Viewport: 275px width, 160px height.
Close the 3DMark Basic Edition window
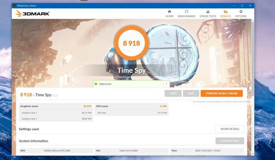pos(250,6)
